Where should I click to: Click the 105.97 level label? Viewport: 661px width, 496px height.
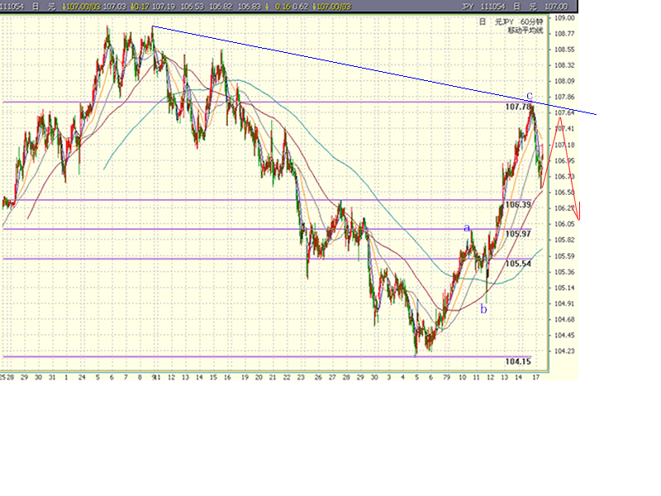click(518, 234)
